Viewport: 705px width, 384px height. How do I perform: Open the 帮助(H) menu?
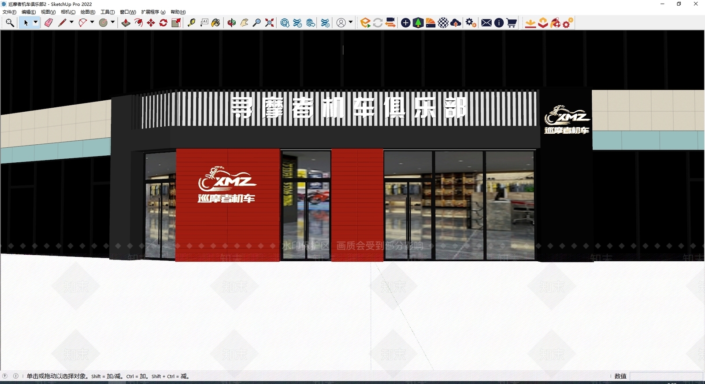(178, 12)
